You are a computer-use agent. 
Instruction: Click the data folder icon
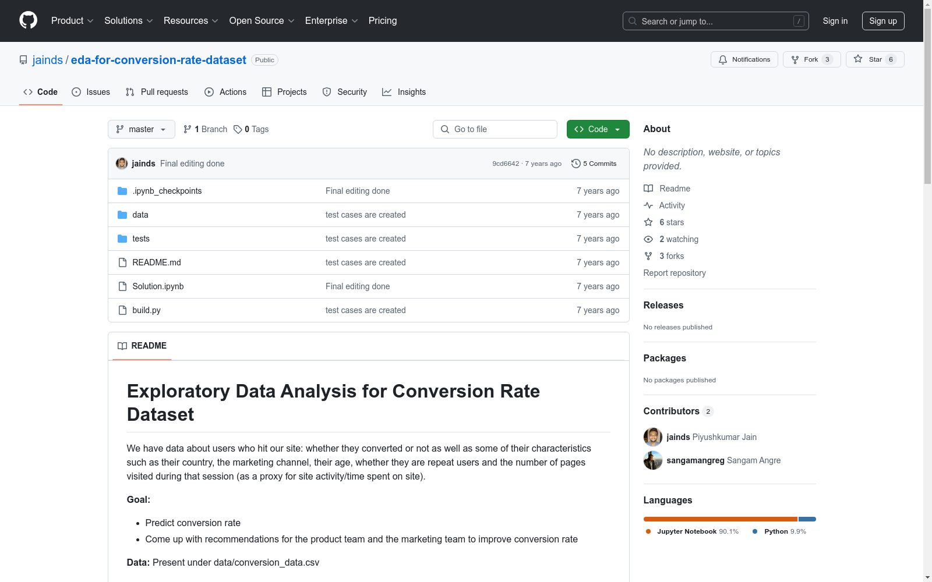tap(122, 215)
